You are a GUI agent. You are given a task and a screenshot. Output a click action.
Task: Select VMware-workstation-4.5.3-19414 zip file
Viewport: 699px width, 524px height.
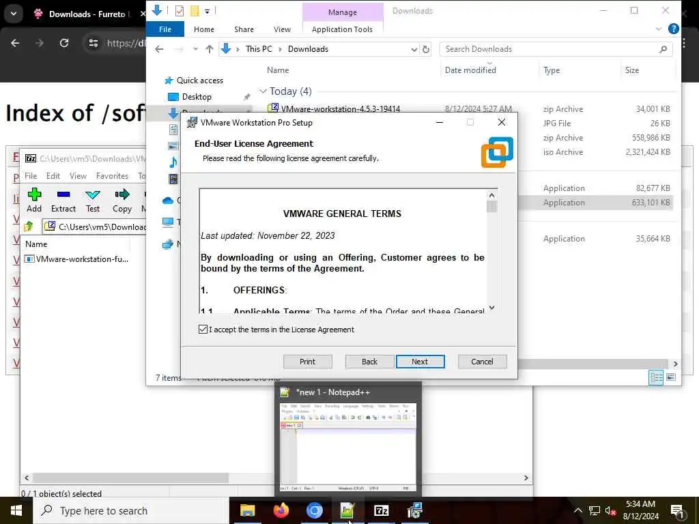pyautogui.click(x=340, y=108)
